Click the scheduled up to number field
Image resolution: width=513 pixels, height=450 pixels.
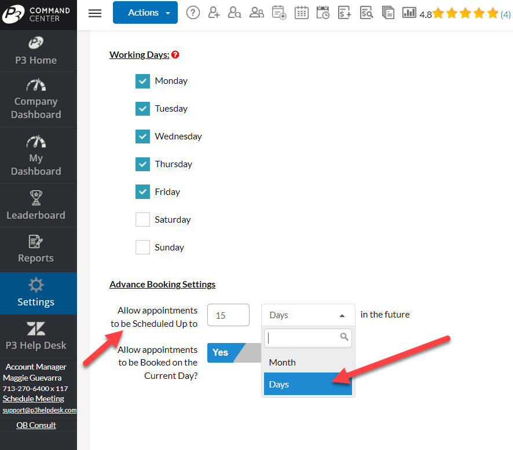228,315
